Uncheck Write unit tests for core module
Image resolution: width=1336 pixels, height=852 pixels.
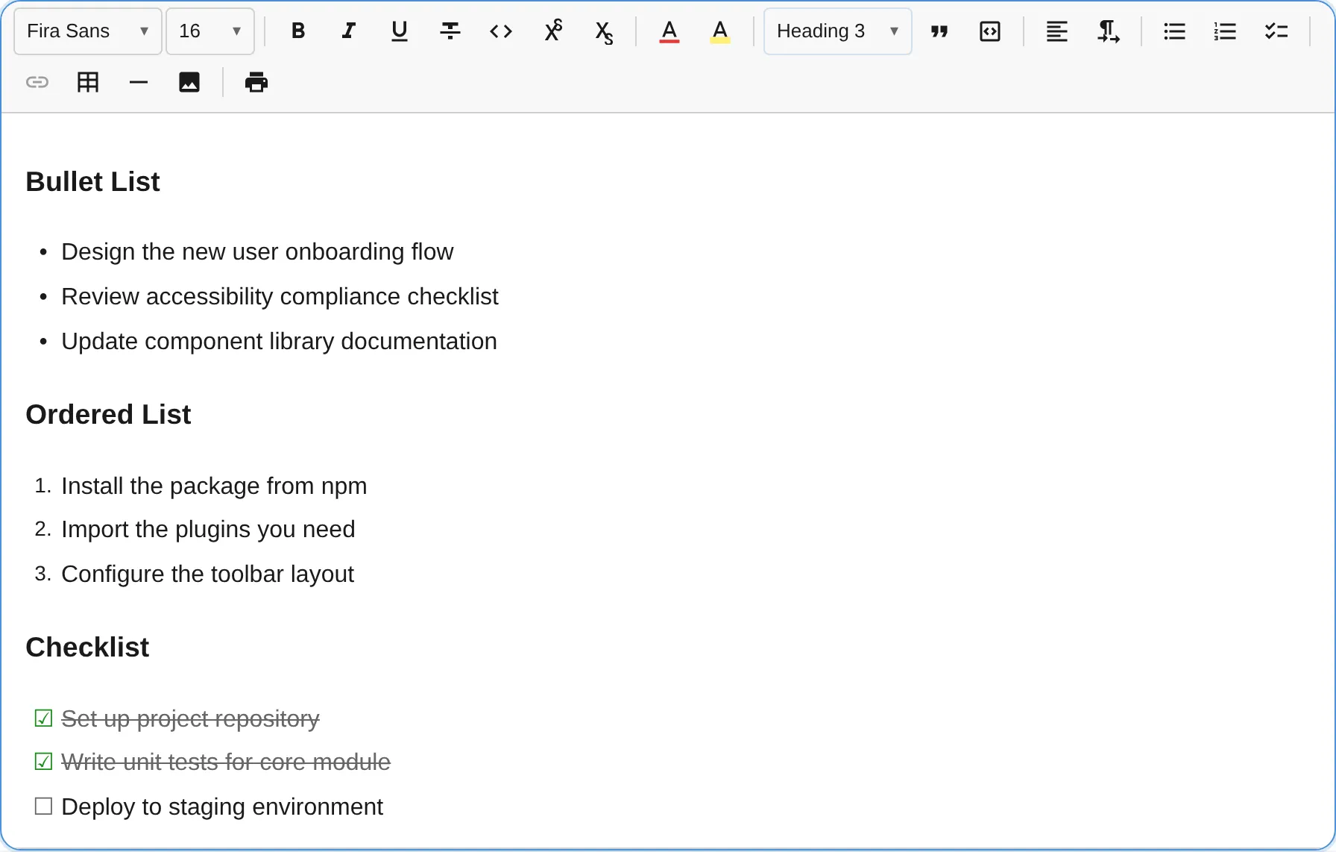click(x=43, y=761)
